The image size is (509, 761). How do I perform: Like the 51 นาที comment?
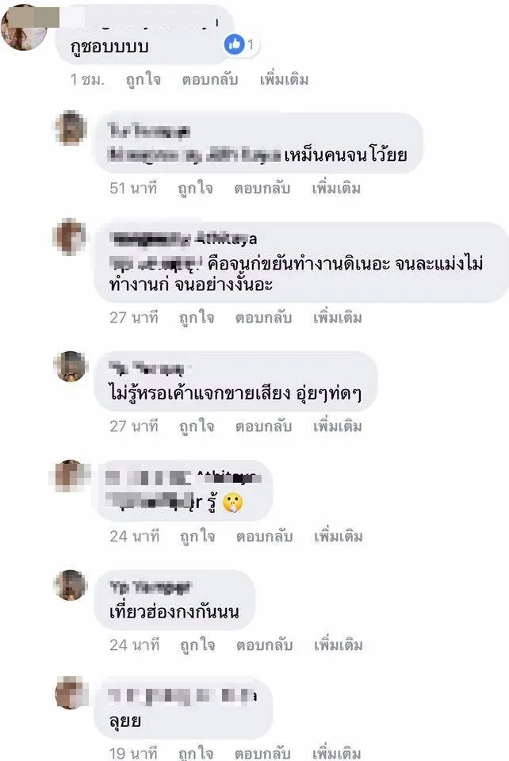(196, 189)
